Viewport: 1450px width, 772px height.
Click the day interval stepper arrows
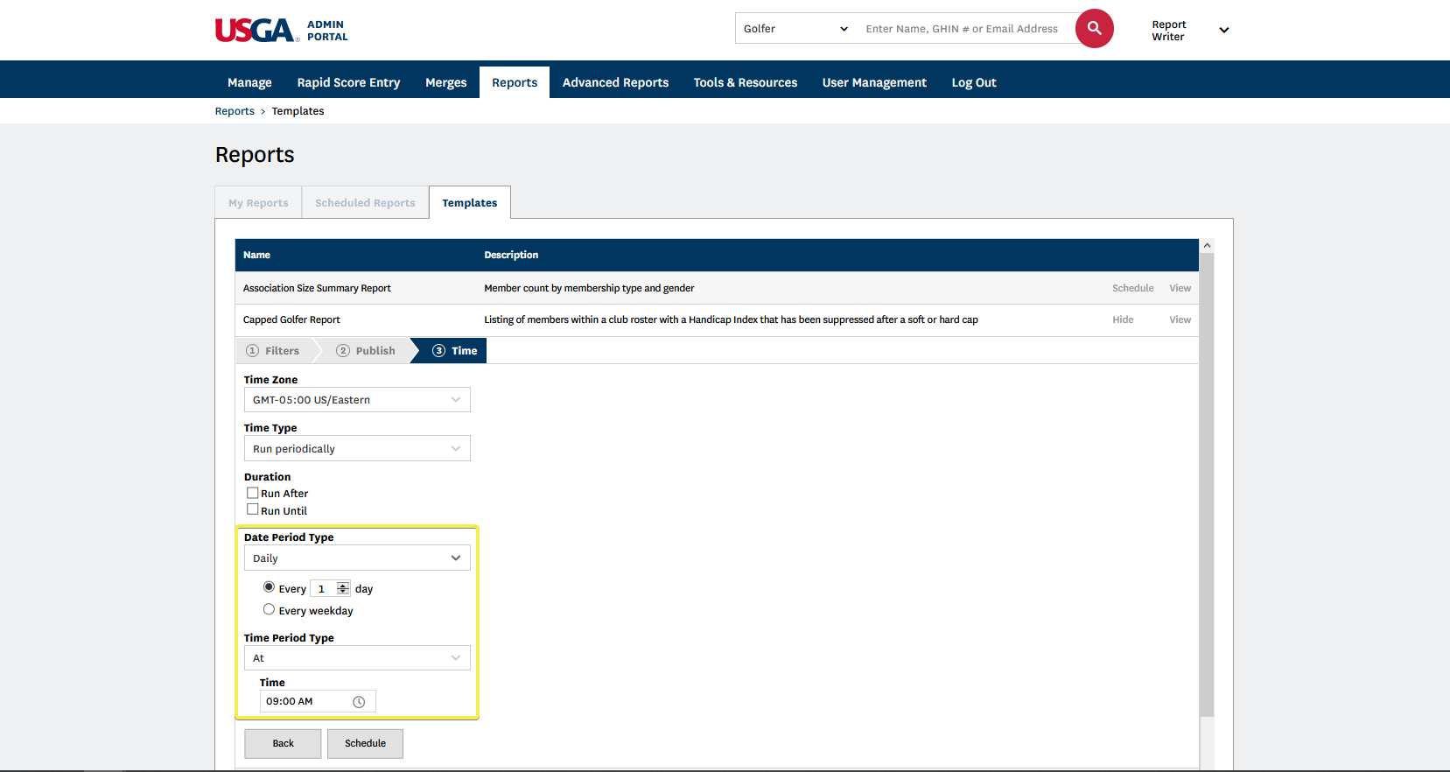[343, 588]
